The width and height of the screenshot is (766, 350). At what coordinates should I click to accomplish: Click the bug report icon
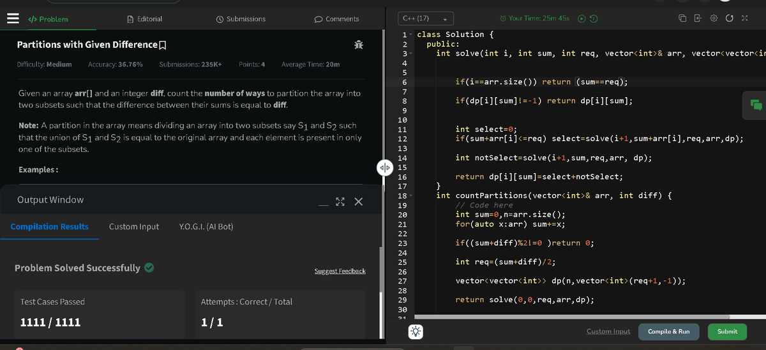click(x=359, y=45)
